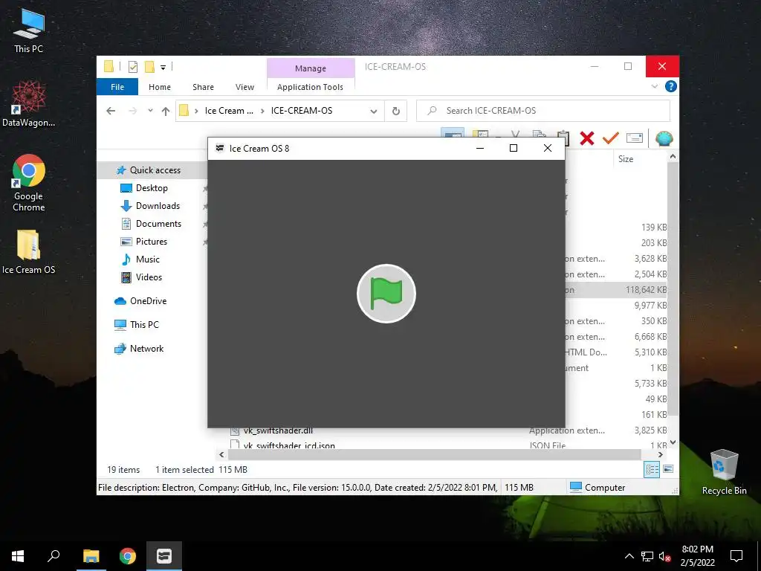Switch to File Explorer in taskbar

click(x=91, y=556)
